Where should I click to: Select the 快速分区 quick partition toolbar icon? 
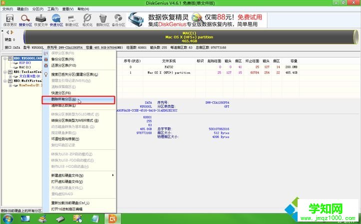[x=56, y=20]
